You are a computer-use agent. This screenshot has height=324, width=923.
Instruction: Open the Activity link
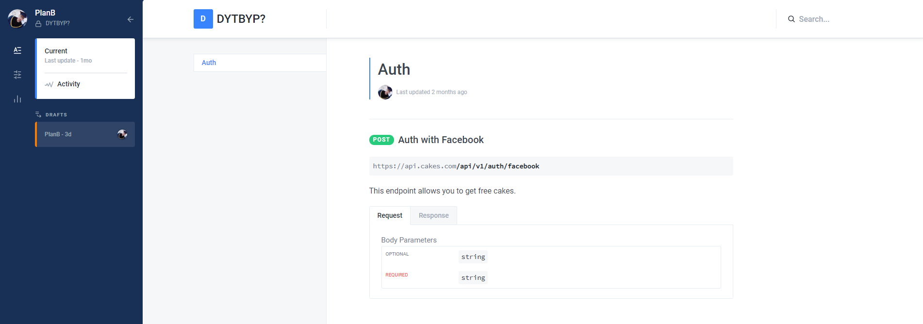click(68, 84)
